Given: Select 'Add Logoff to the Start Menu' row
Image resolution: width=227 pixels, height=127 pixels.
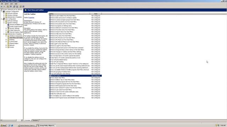Looking at the screenshot, I should (x=75, y=44).
